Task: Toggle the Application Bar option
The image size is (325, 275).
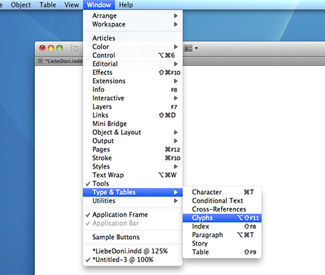Action: [x=132, y=224]
